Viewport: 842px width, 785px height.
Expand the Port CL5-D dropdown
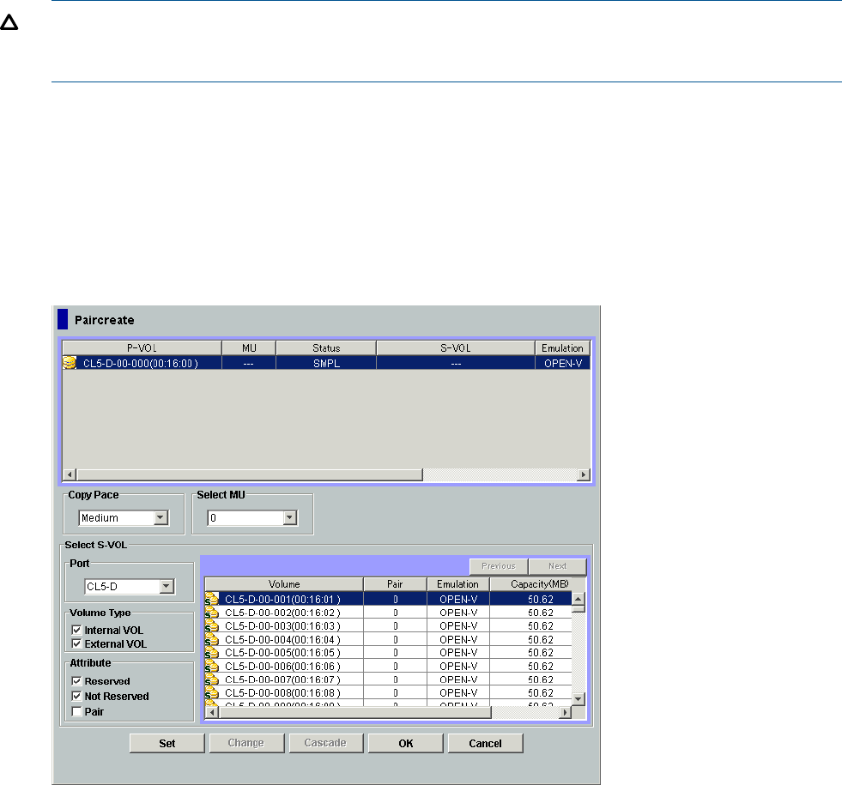point(167,587)
